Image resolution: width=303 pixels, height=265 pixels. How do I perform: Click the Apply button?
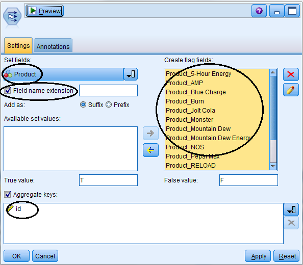click(x=258, y=256)
